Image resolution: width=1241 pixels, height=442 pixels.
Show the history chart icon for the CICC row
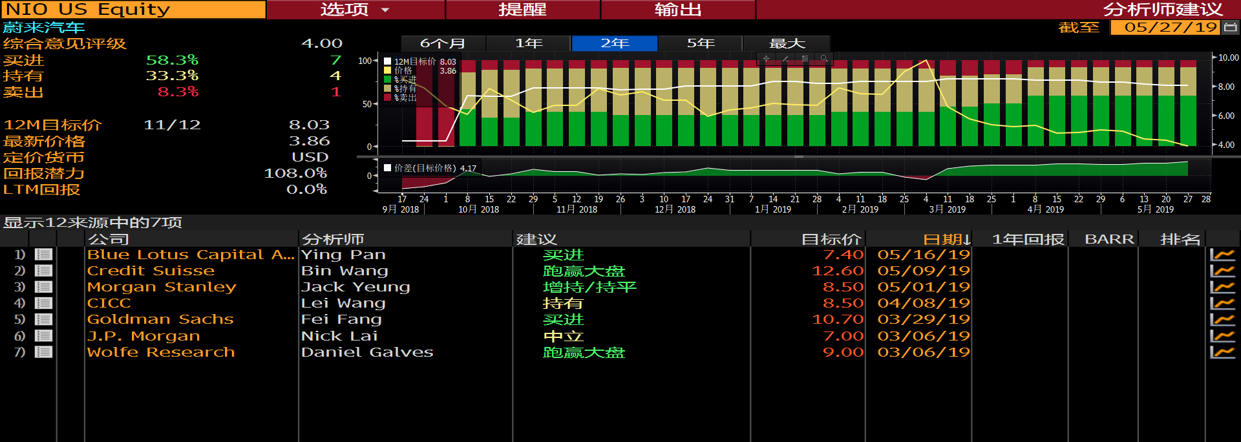click(1222, 303)
